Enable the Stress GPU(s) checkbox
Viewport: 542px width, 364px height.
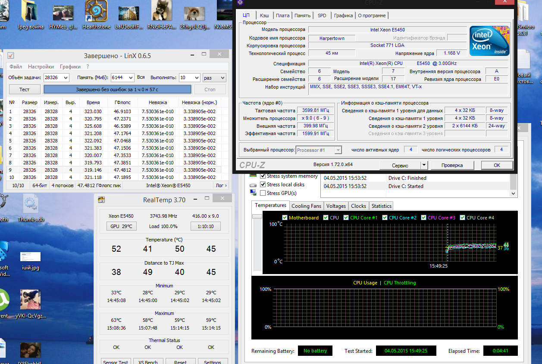click(x=263, y=193)
